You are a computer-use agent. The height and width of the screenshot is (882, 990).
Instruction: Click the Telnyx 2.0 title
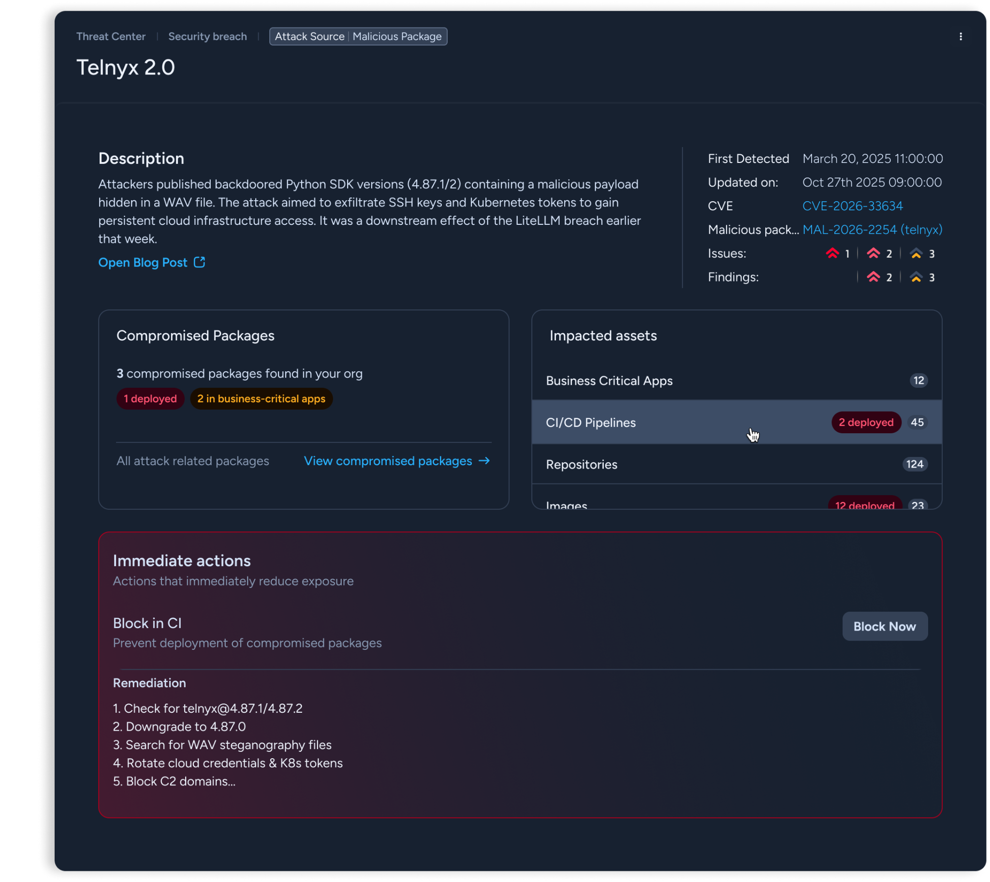tap(126, 67)
